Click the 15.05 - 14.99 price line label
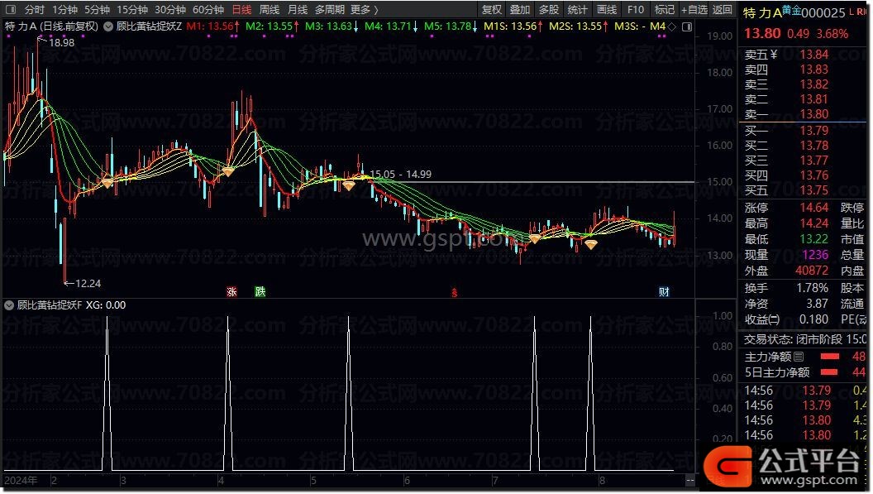Viewport: 873px width, 494px height. pyautogui.click(x=400, y=174)
